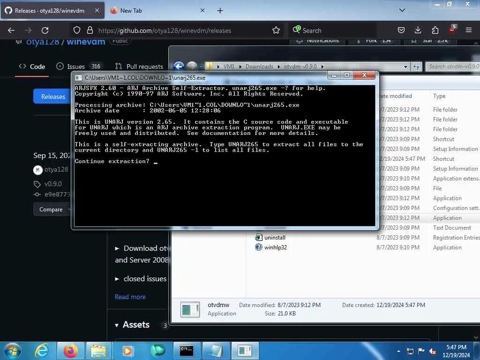
Task: List all tabs dropdown
Action: point(402,10)
